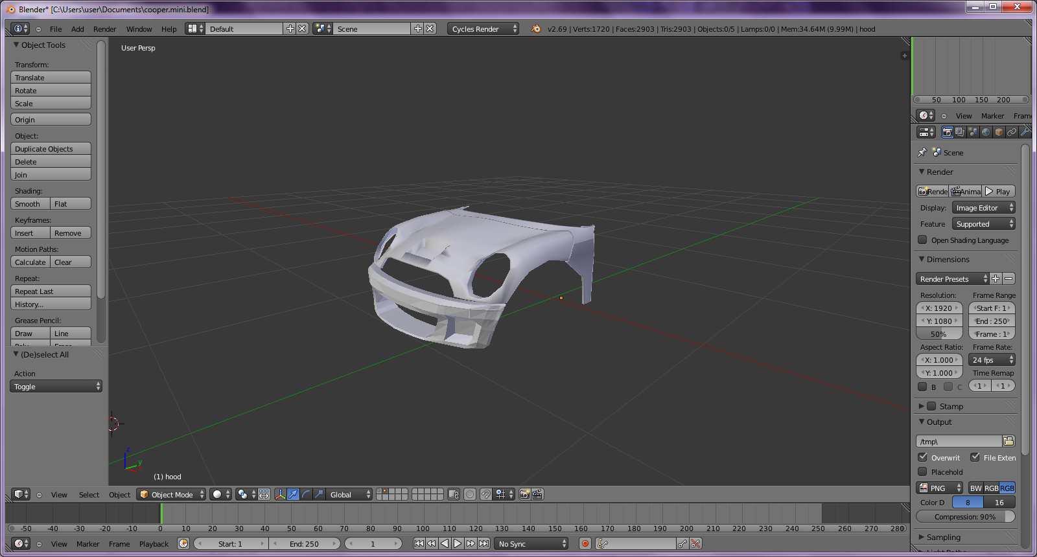Jump to the last frame
Image resolution: width=1037 pixels, height=557 pixels.
484,543
